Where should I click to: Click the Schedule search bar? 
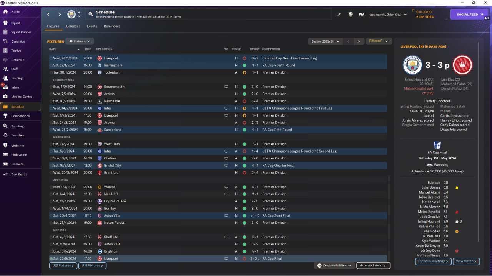click(x=209, y=15)
